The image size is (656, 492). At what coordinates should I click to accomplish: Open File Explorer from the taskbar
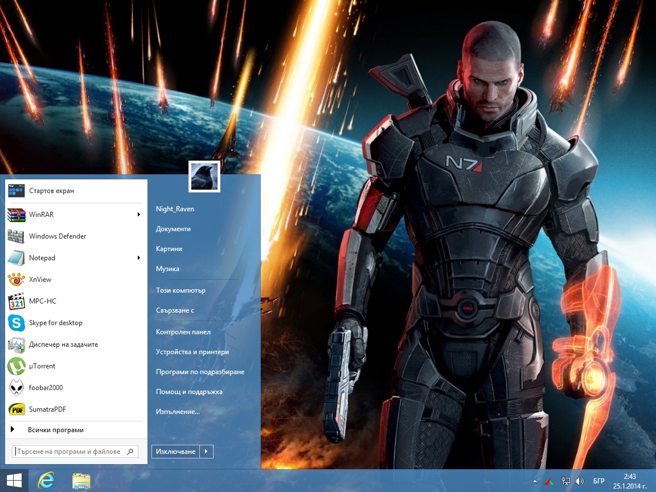click(x=81, y=481)
